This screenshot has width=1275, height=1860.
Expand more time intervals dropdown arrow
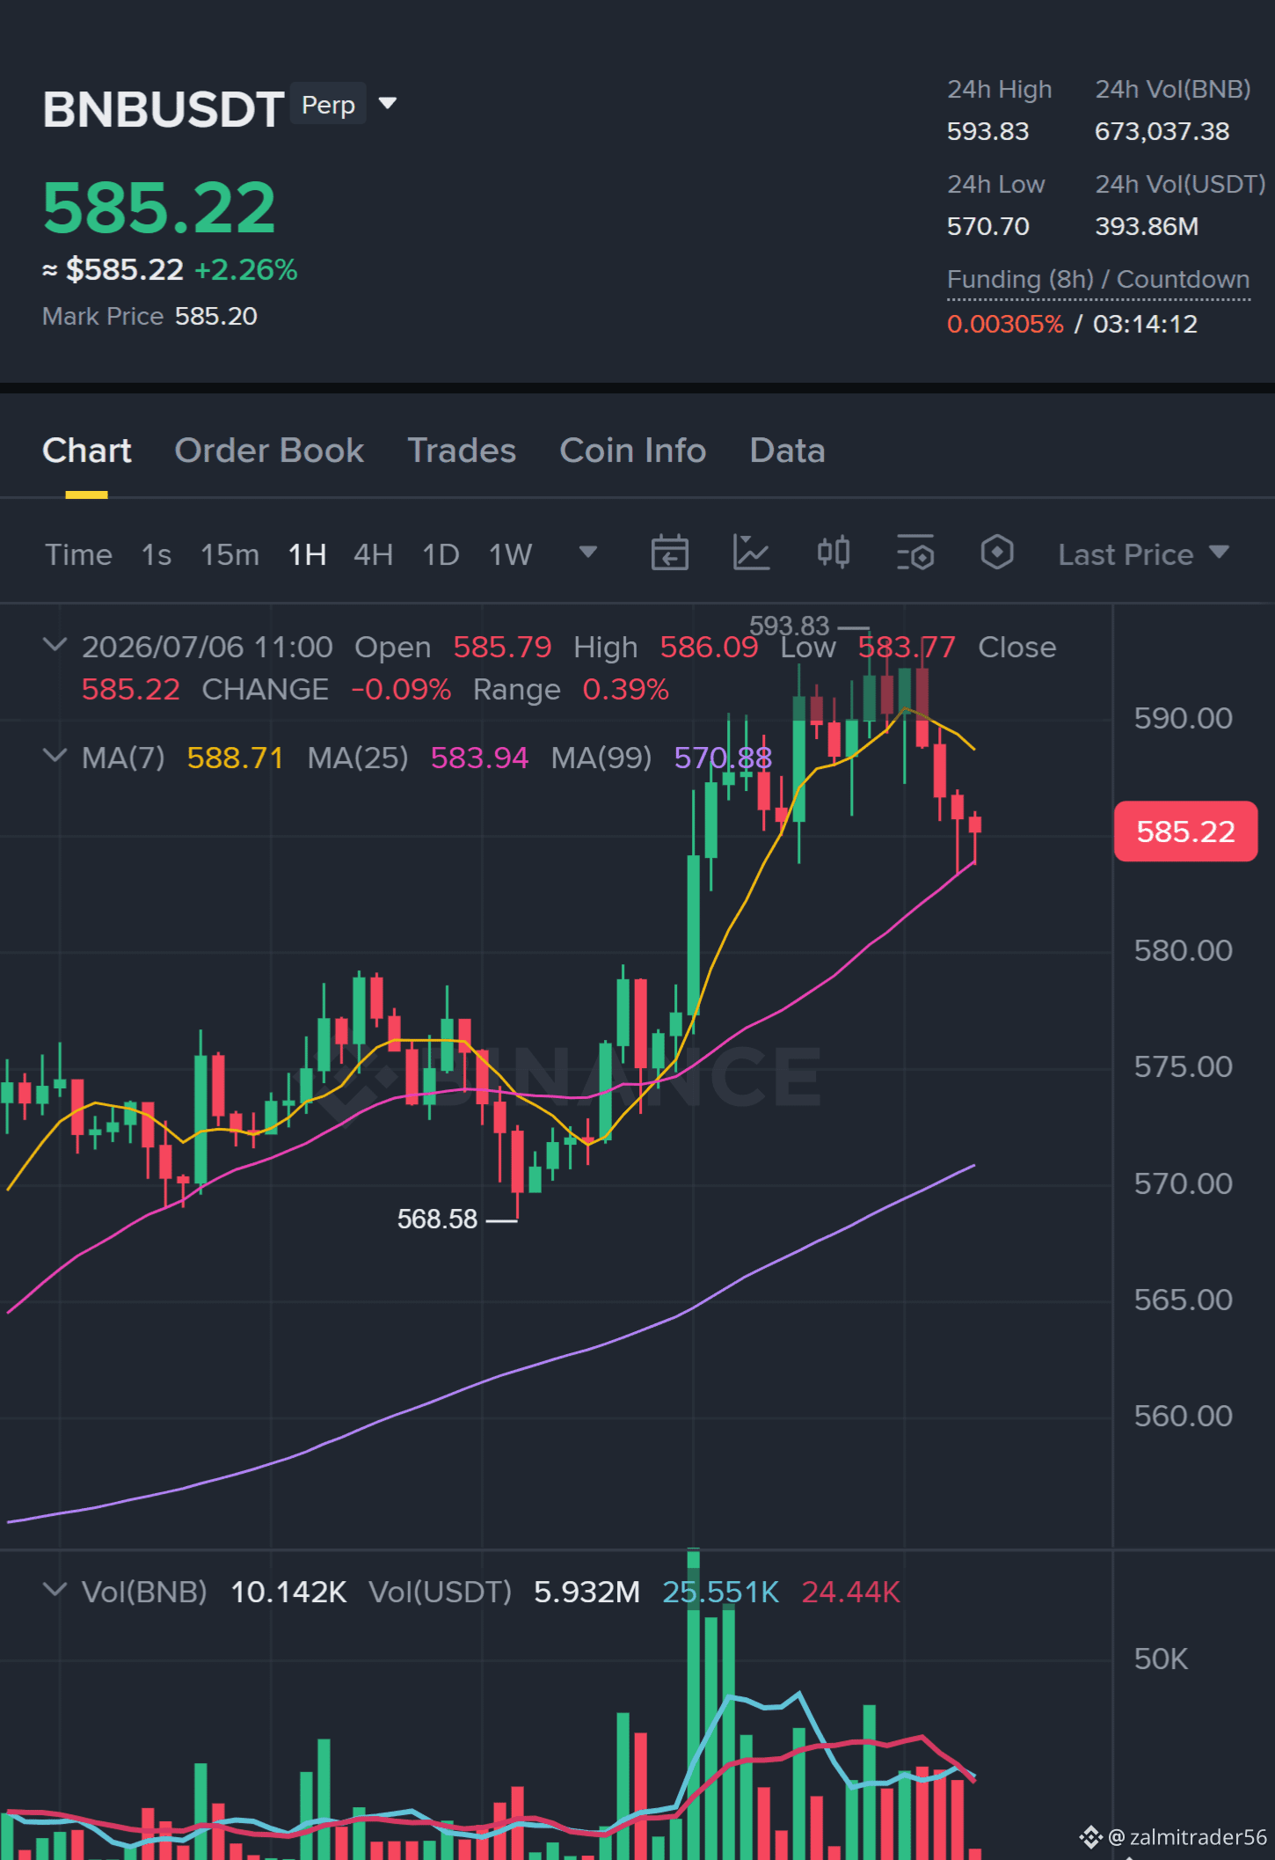tap(588, 553)
